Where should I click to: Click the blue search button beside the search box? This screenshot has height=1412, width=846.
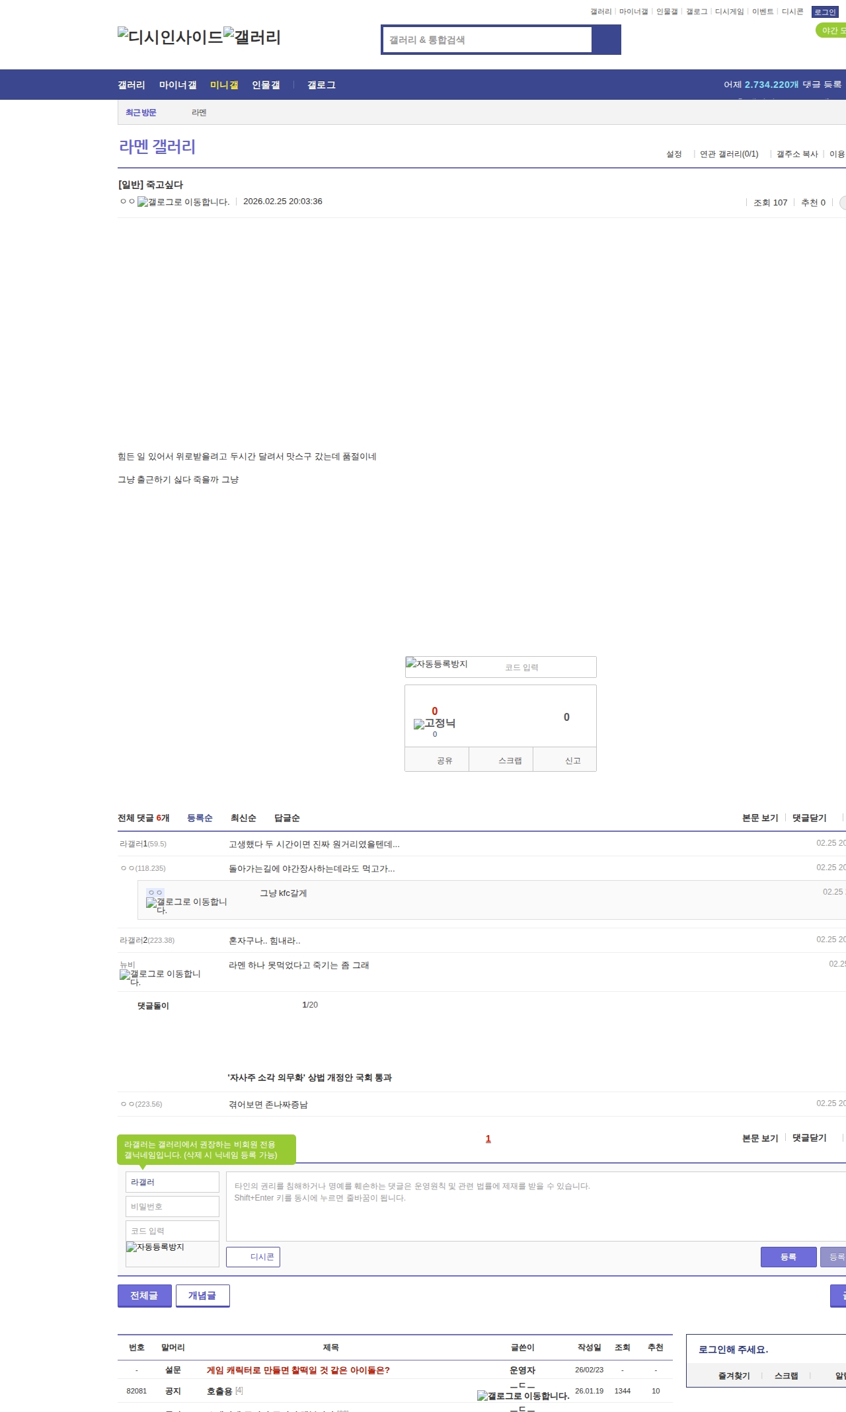coord(606,40)
